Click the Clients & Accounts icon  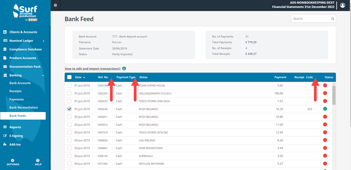(x=5, y=32)
